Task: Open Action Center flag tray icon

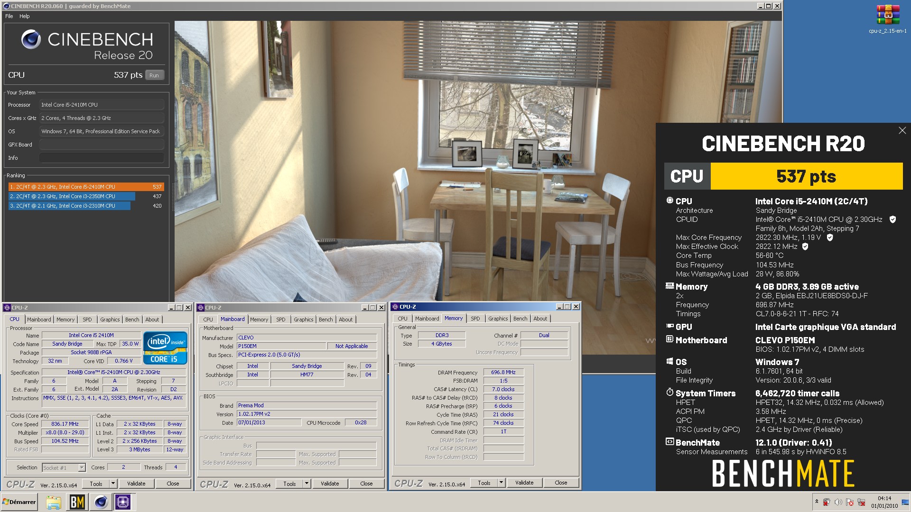Action: [849, 502]
